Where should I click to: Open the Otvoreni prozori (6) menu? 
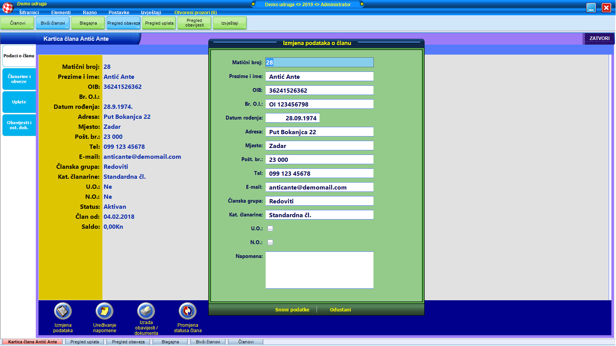195,13
